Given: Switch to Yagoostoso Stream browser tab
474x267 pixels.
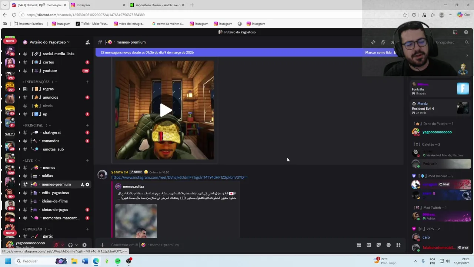Looking at the screenshot, I should 157,5.
